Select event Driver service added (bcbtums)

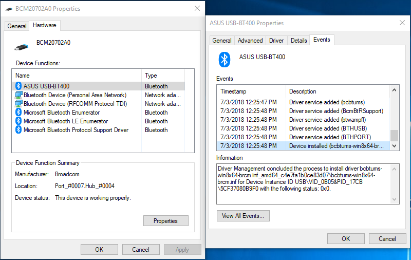[x=304, y=102]
